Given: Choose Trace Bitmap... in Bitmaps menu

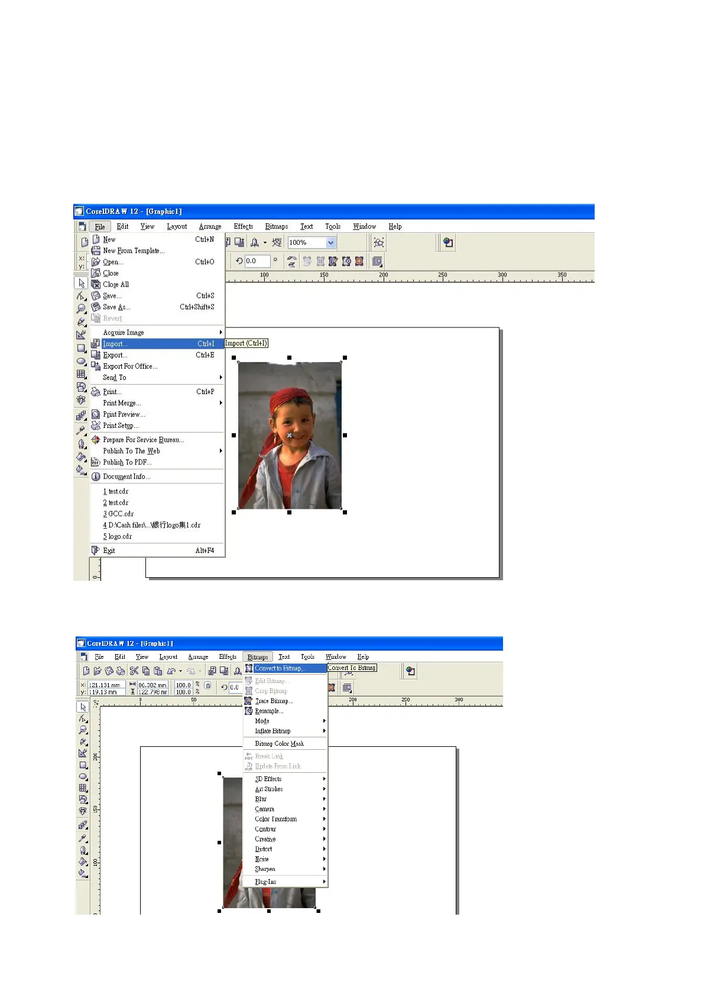Looking at the screenshot, I should pos(285,701).
